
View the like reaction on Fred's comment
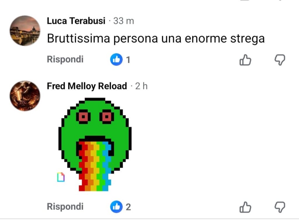point(116,207)
